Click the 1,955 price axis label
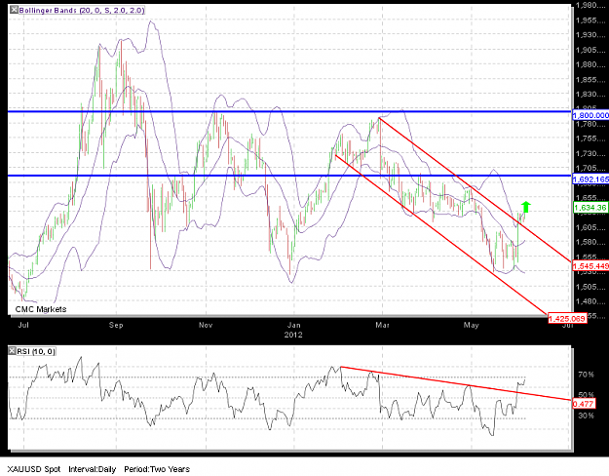The image size is (609, 476). coord(590,20)
